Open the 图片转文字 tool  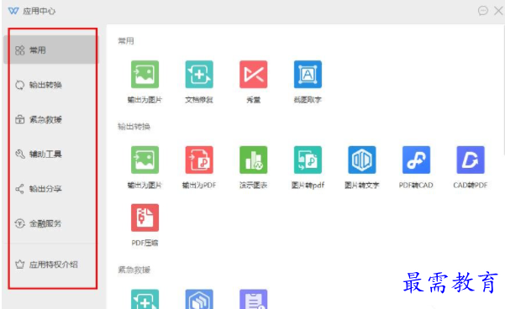pos(362,160)
